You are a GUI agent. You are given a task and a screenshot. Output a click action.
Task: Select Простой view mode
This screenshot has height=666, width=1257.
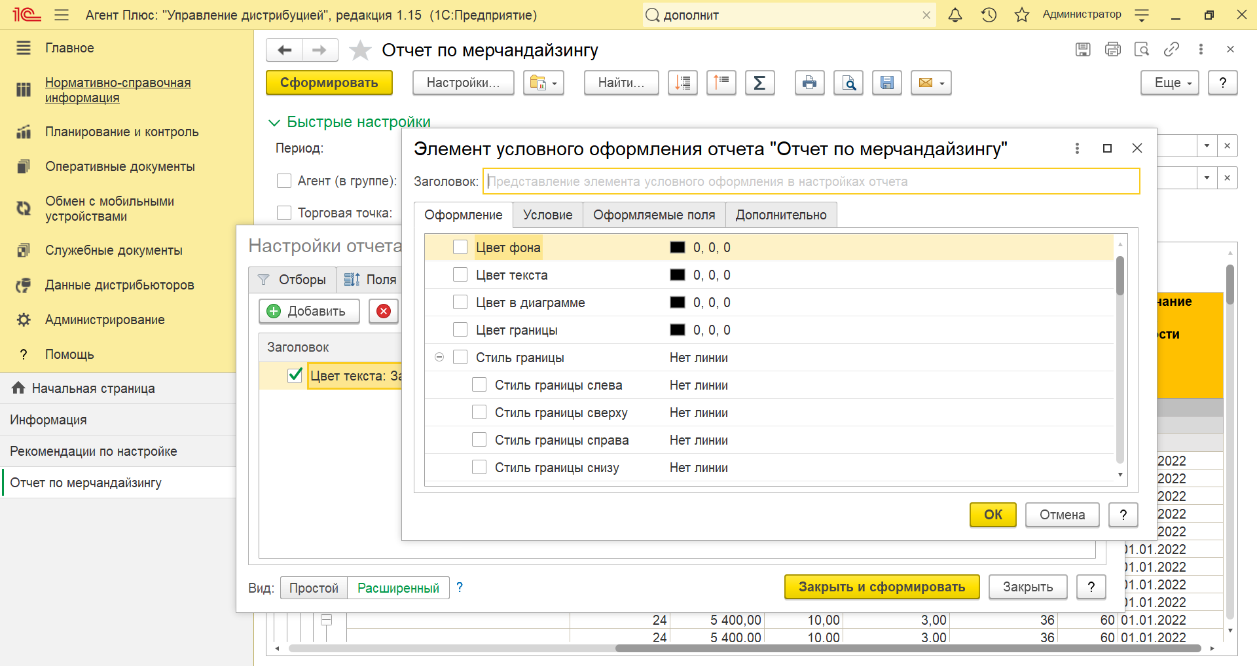[x=314, y=588]
